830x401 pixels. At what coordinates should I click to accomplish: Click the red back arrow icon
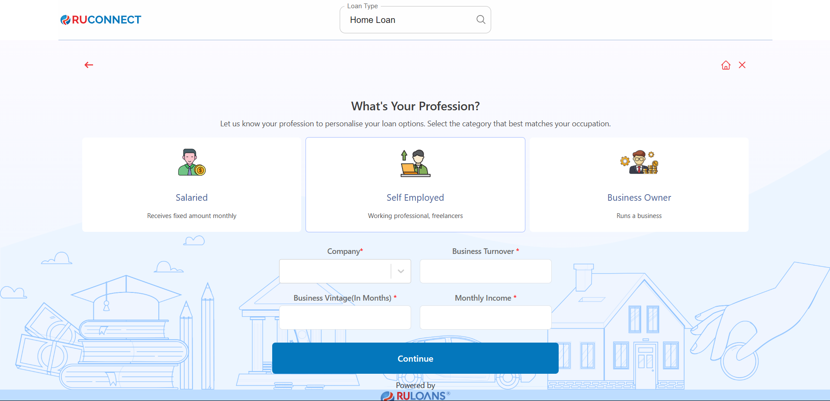tap(89, 65)
